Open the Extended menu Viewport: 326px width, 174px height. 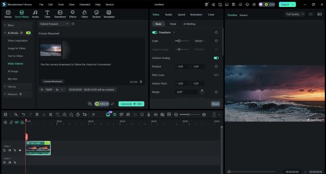pyautogui.click(x=85, y=4)
